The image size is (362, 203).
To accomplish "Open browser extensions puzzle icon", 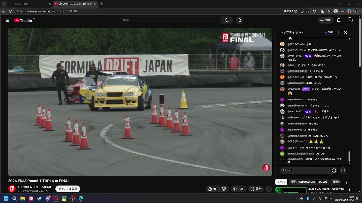I will [x=314, y=11].
